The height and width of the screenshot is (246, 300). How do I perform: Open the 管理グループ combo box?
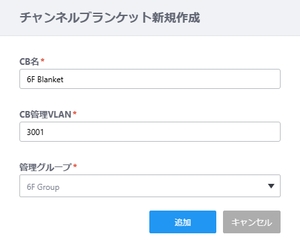click(150, 186)
